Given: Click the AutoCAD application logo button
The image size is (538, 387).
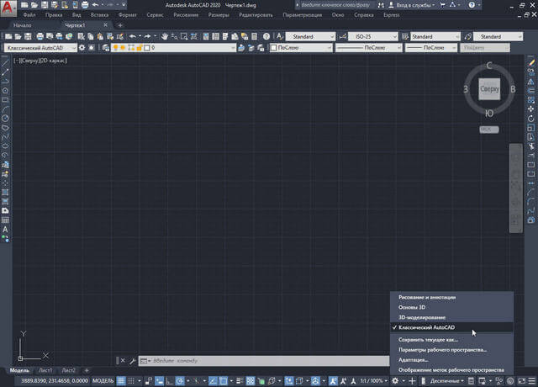Looking at the screenshot, I should [9, 8].
